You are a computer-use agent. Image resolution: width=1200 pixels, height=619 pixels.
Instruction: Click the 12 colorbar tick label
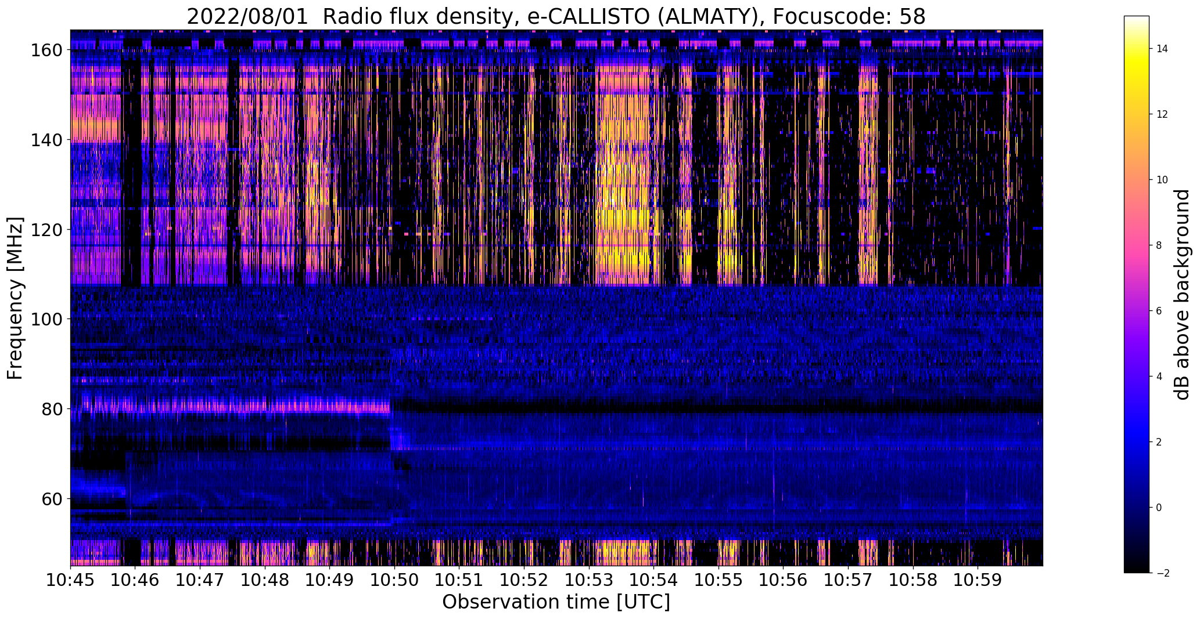click(x=1162, y=114)
